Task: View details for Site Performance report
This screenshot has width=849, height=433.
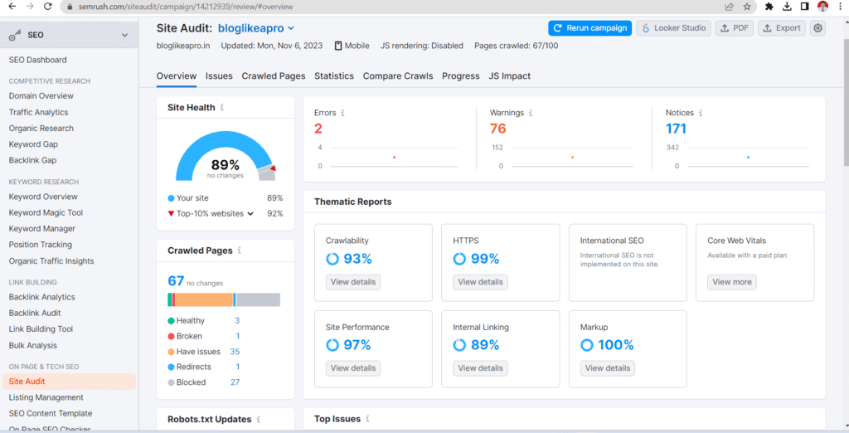Action: coord(353,368)
